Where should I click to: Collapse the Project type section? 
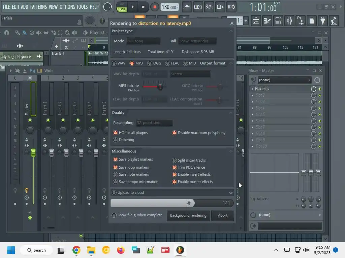231,31
